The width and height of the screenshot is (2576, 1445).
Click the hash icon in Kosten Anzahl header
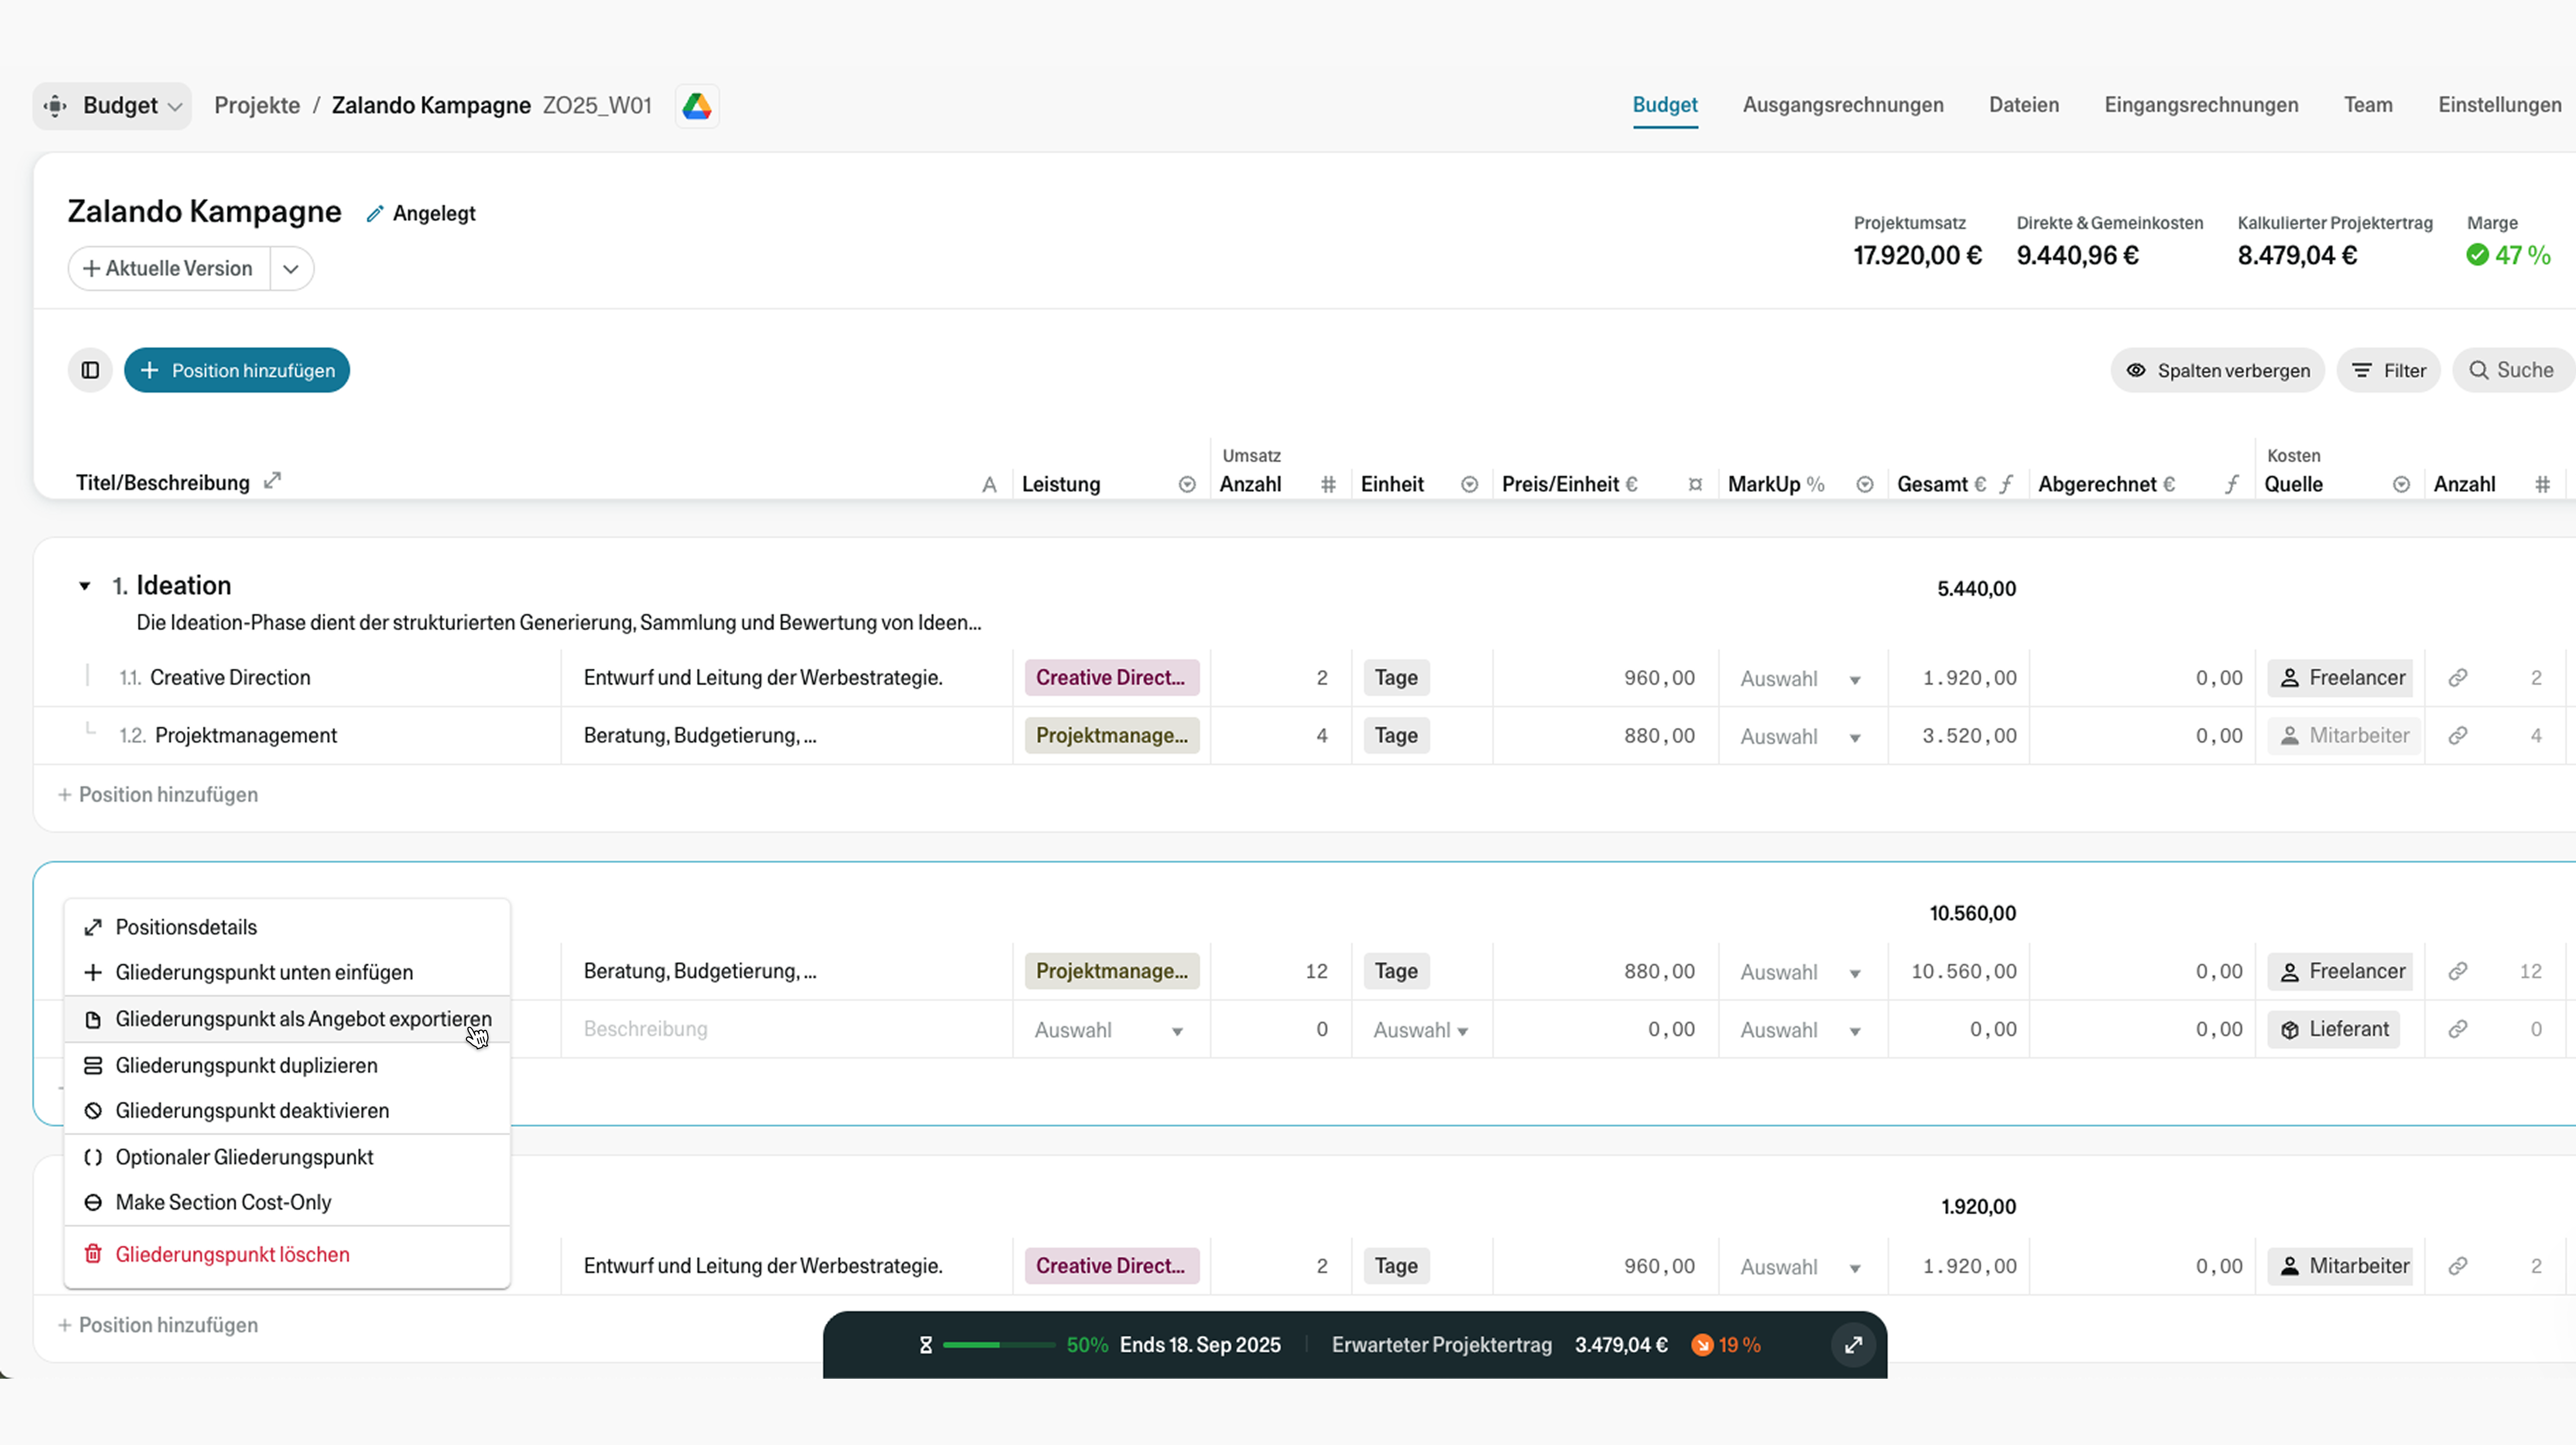(2542, 485)
